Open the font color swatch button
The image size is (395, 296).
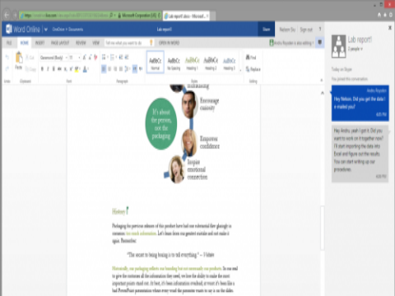pos(85,69)
